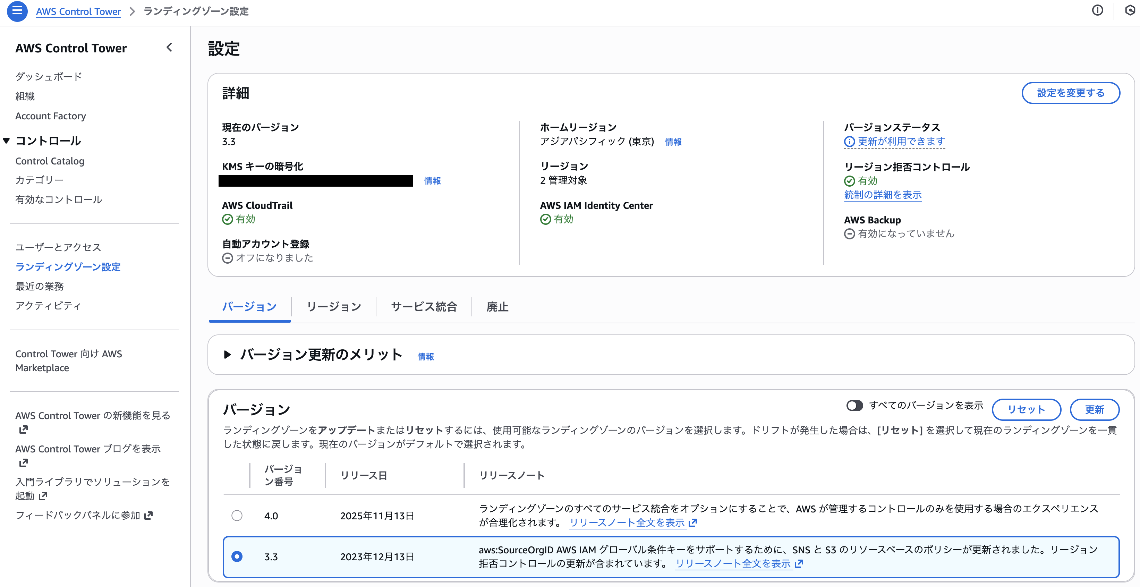Select the version 3.3 radio button
1140x587 pixels.
pos(237,556)
